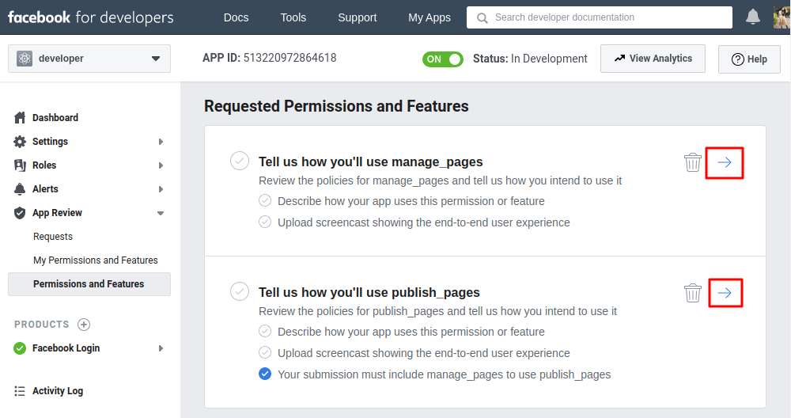The image size is (791, 418).
Task: Click check beside manage_pages Upload screencast
Action: pyautogui.click(x=265, y=222)
